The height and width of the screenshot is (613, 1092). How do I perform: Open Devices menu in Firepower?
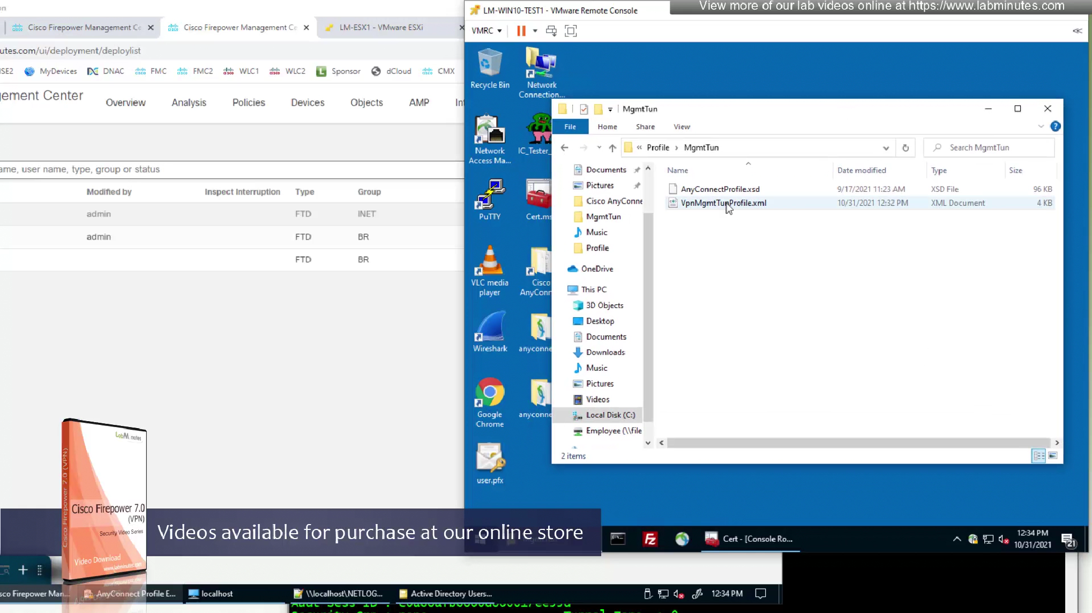(x=308, y=103)
